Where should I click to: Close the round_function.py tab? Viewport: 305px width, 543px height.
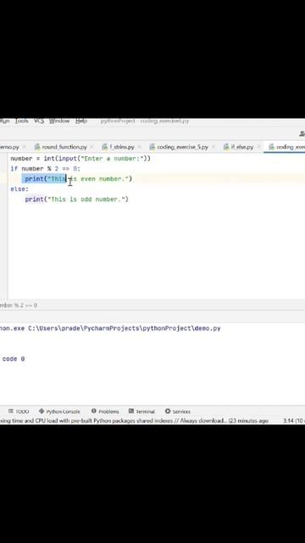tap(91, 147)
